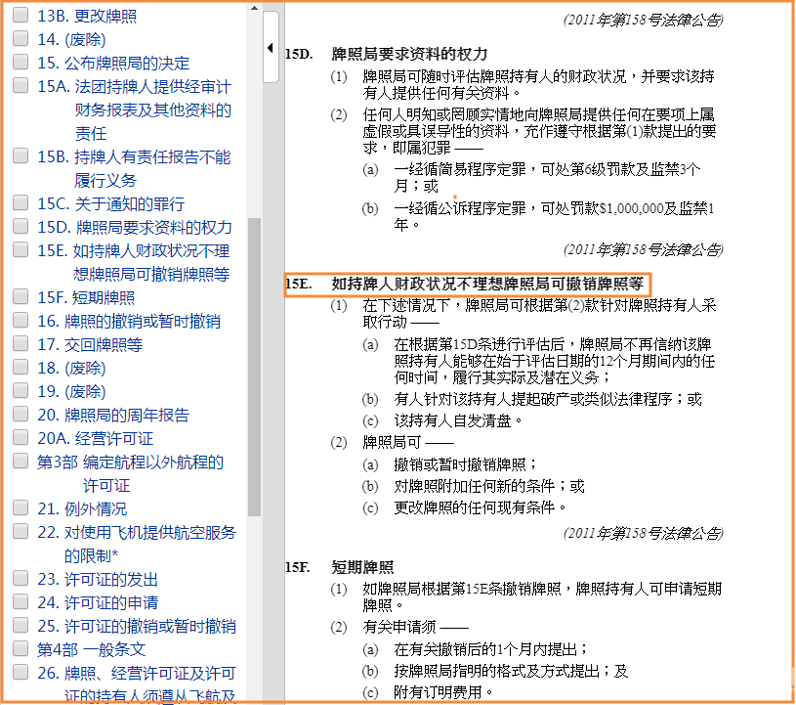The height and width of the screenshot is (705, 796).
Task: Toggle checkbox of 22. 对使用飞机提供航空服务
Action: [x=21, y=531]
